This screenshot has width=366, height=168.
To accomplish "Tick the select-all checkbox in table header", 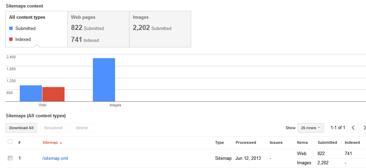I will tap(10, 141).
